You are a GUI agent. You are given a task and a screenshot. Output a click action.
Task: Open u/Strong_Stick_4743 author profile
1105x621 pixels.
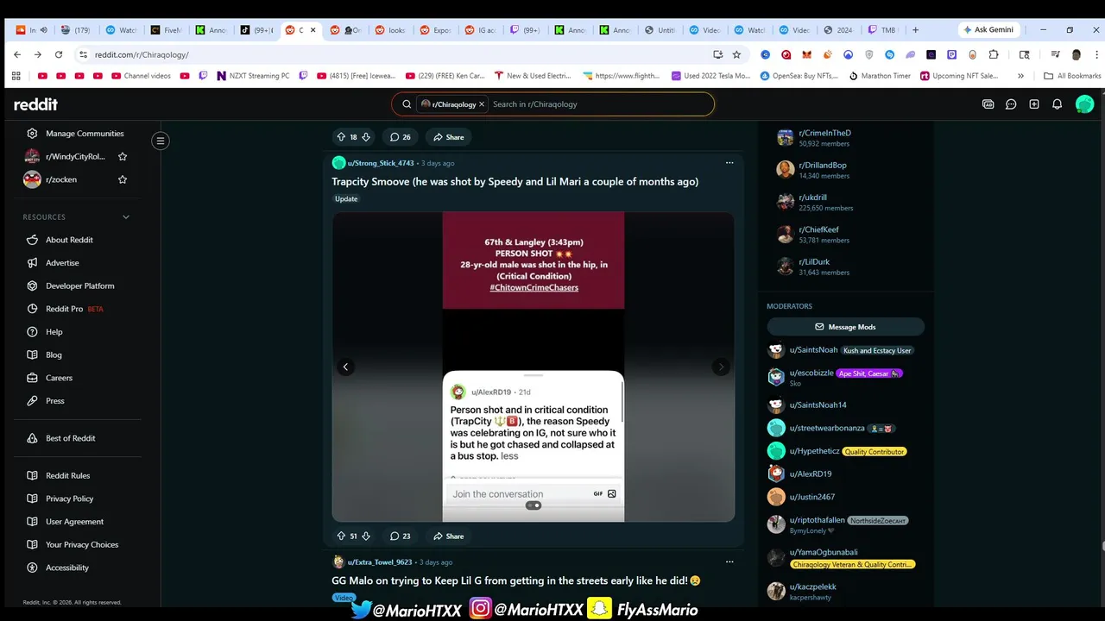tap(381, 163)
